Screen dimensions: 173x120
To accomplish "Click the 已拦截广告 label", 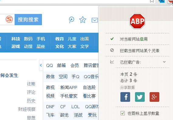I will (130, 62).
